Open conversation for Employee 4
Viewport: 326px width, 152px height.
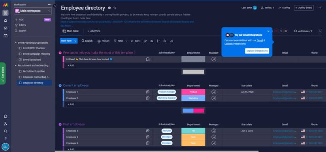(148, 131)
